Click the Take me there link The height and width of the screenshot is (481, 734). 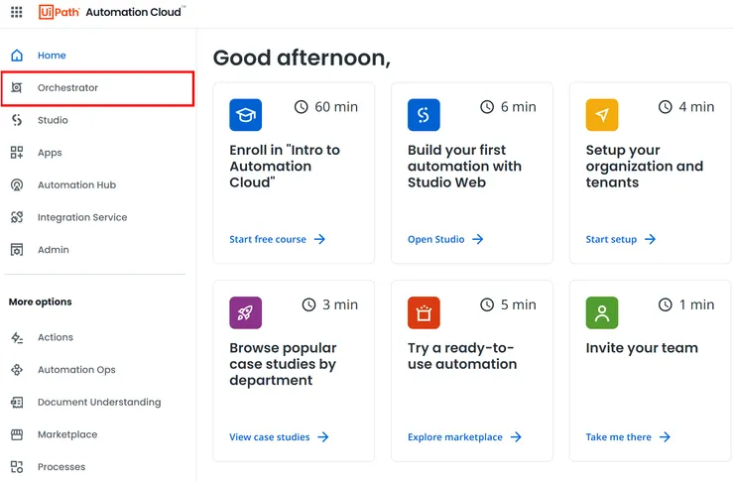click(x=628, y=436)
